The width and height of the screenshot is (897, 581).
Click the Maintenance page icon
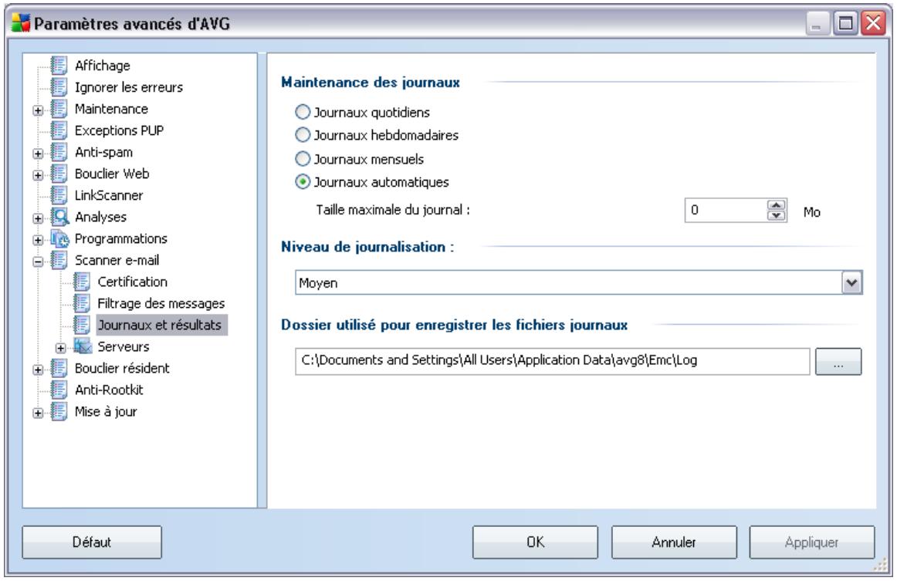(59, 109)
